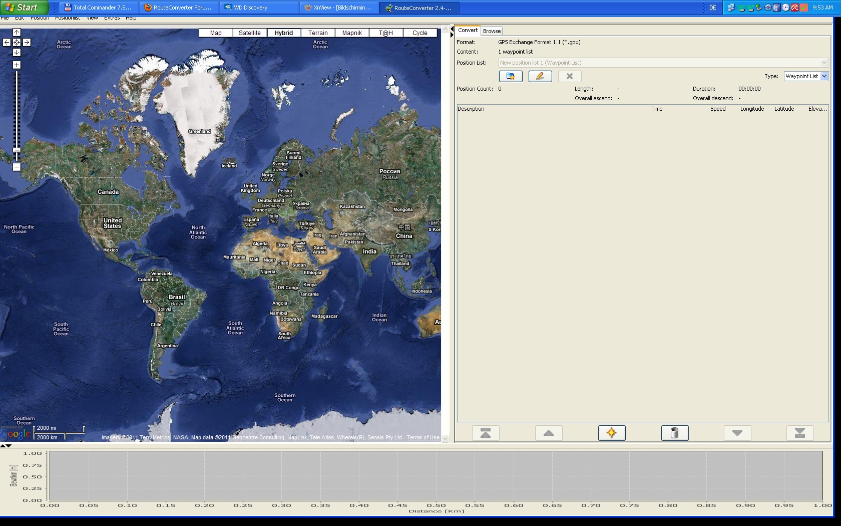
Task: Rename position list with pencil button
Action: tap(540, 76)
